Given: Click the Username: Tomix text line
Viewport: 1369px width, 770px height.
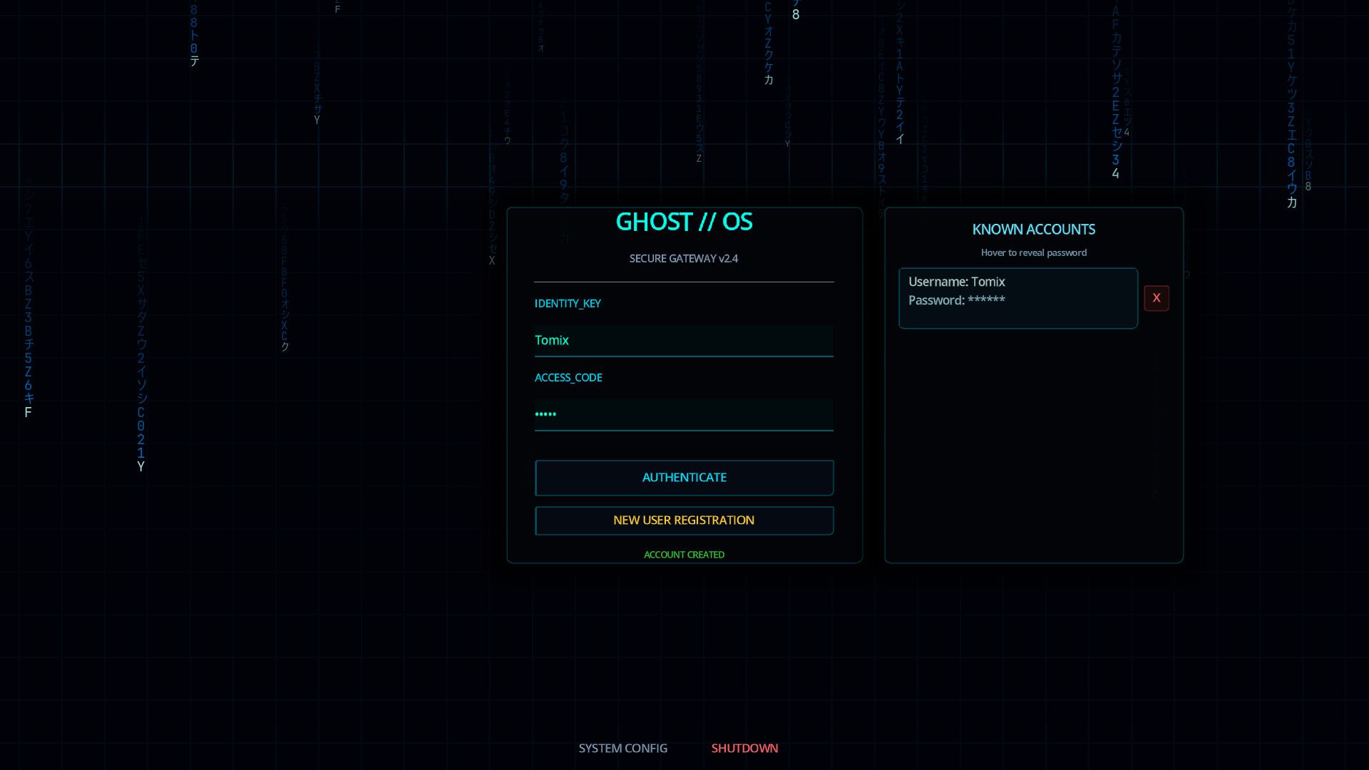Looking at the screenshot, I should 956,282.
